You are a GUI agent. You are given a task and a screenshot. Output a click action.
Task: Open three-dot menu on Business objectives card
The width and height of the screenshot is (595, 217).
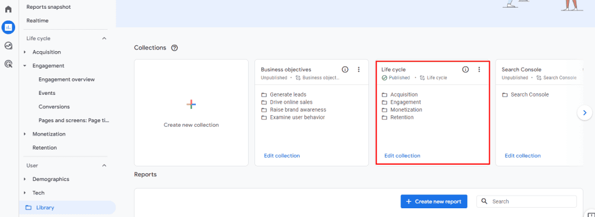click(359, 70)
